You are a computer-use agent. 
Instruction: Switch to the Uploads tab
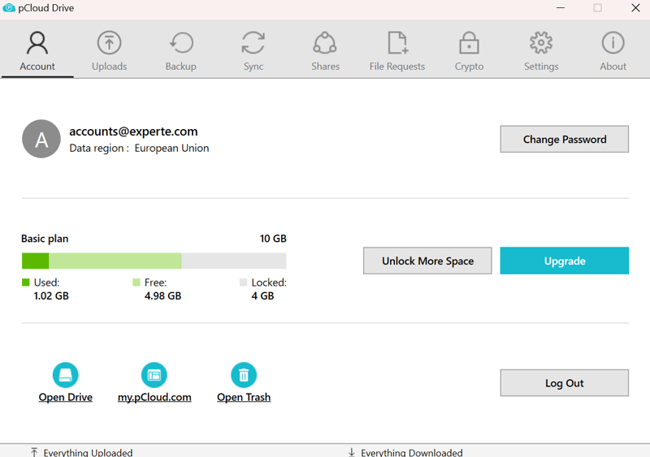pyautogui.click(x=109, y=50)
